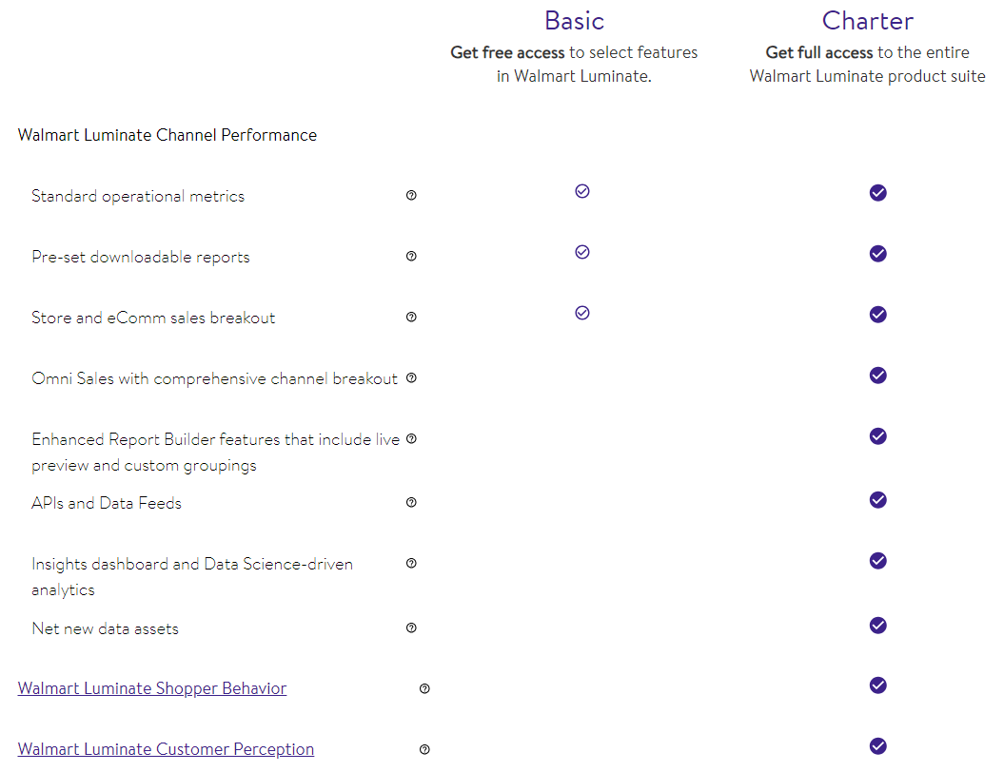1004x772 pixels.
Task: Open help icon for Insights dashboard row
Action: point(411,564)
